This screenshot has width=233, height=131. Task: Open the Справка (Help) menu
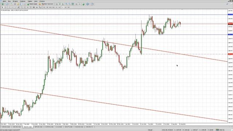pos(42,1)
